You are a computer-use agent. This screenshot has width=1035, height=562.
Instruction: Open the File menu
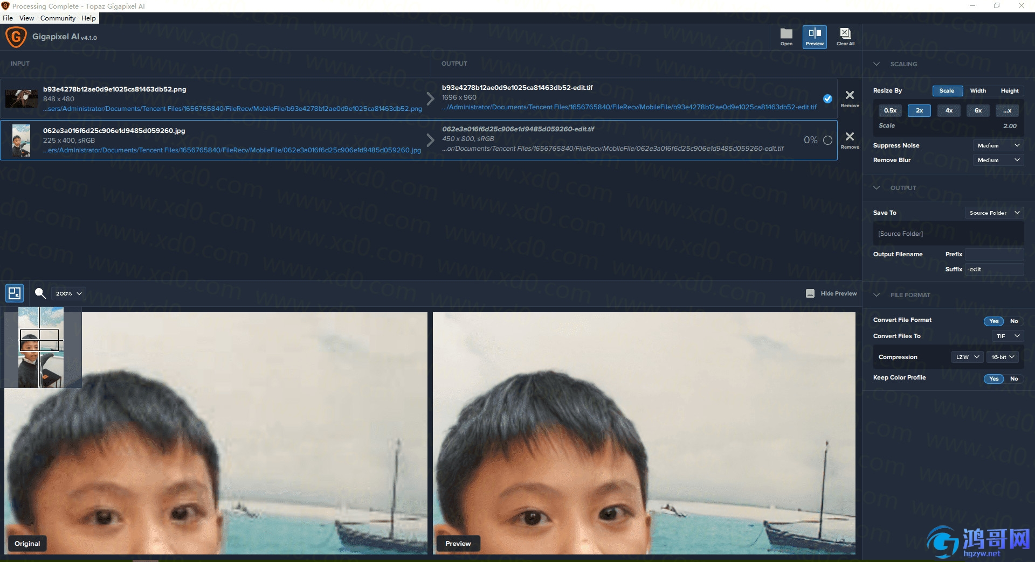pyautogui.click(x=8, y=18)
